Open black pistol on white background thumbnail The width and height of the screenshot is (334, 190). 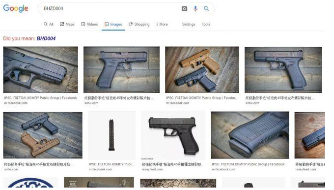[173, 135]
